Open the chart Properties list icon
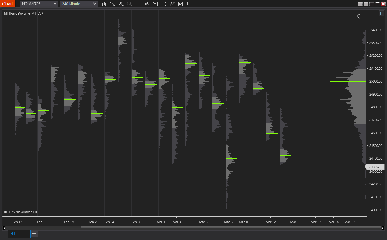The width and height of the screenshot is (387, 240). 189,4
